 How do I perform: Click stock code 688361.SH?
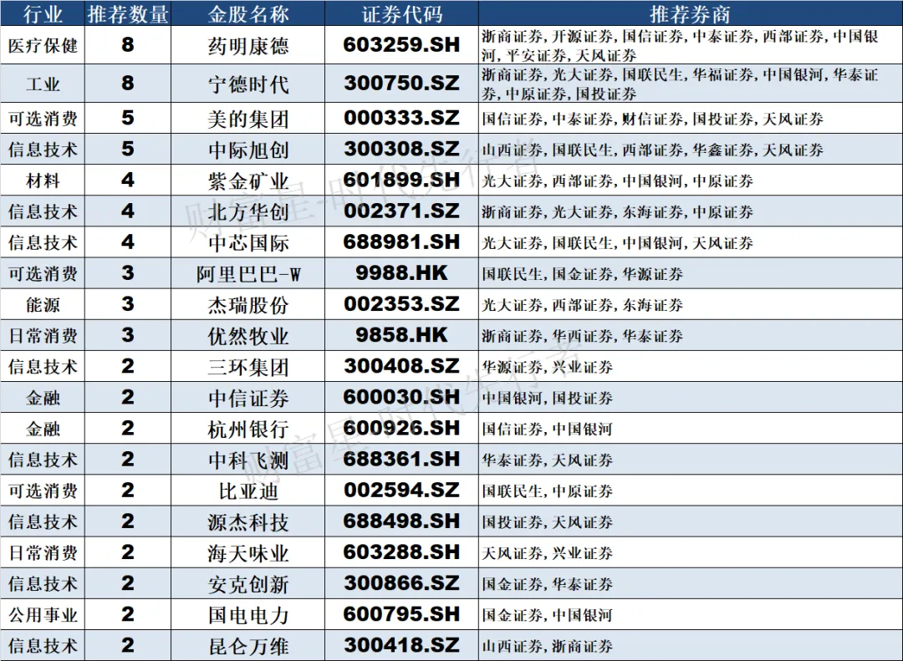click(401, 460)
